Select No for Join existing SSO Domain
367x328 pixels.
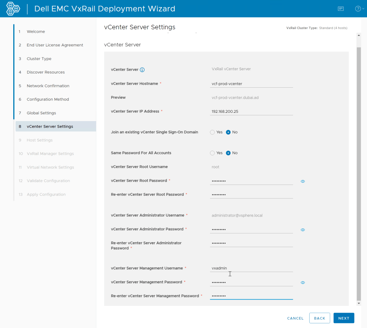click(x=228, y=132)
